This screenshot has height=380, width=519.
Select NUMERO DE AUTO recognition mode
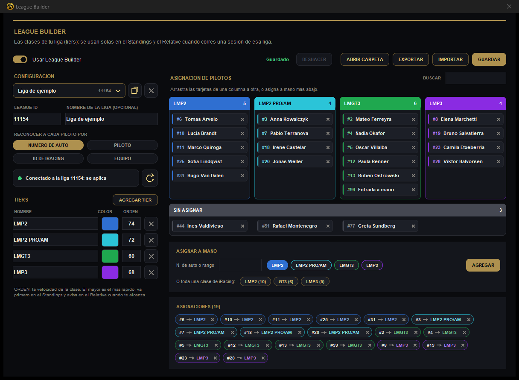click(48, 145)
